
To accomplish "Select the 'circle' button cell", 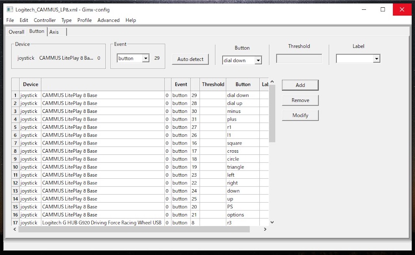I will click(243, 159).
